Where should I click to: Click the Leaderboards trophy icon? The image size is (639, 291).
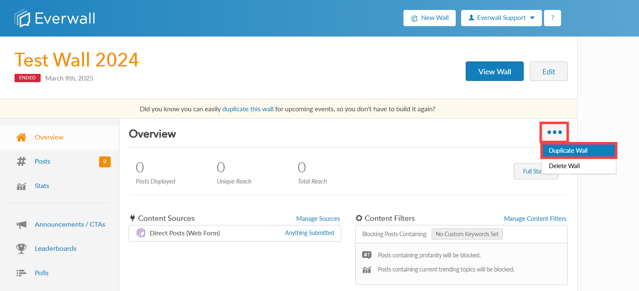pyautogui.click(x=21, y=249)
